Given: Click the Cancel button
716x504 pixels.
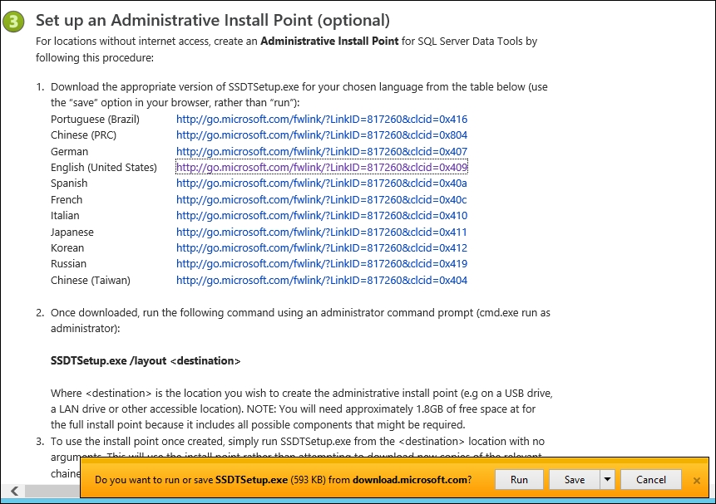Looking at the screenshot, I should [650, 479].
